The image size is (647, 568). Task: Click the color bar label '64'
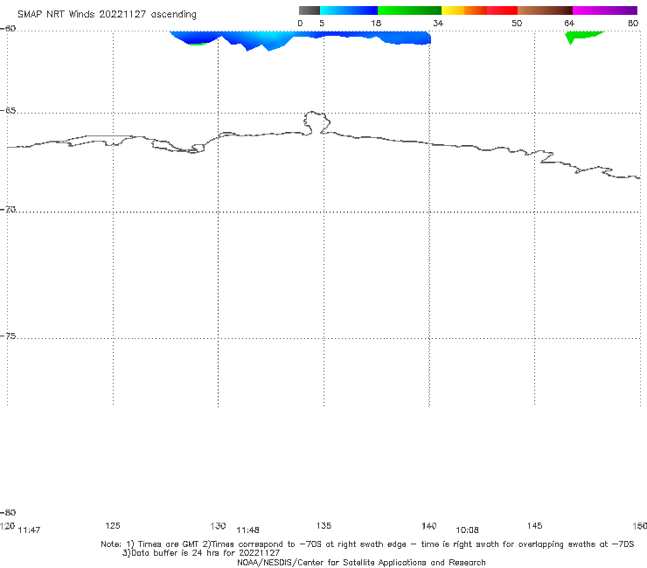click(569, 24)
